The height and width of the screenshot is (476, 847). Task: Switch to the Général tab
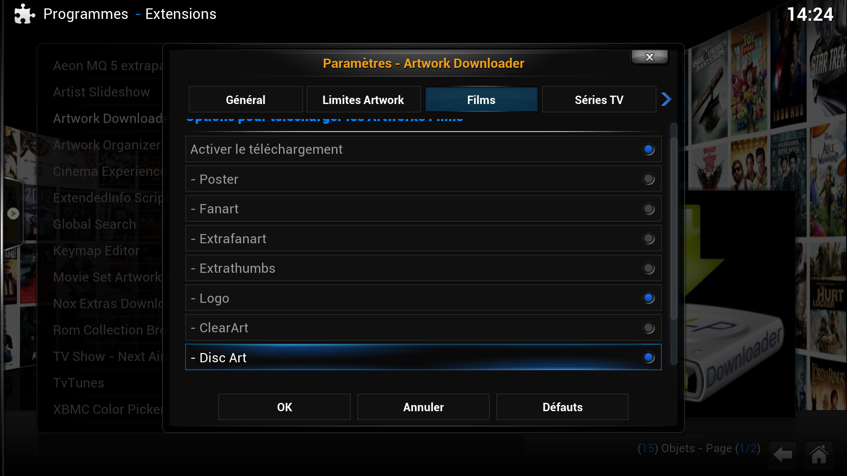pos(246,100)
